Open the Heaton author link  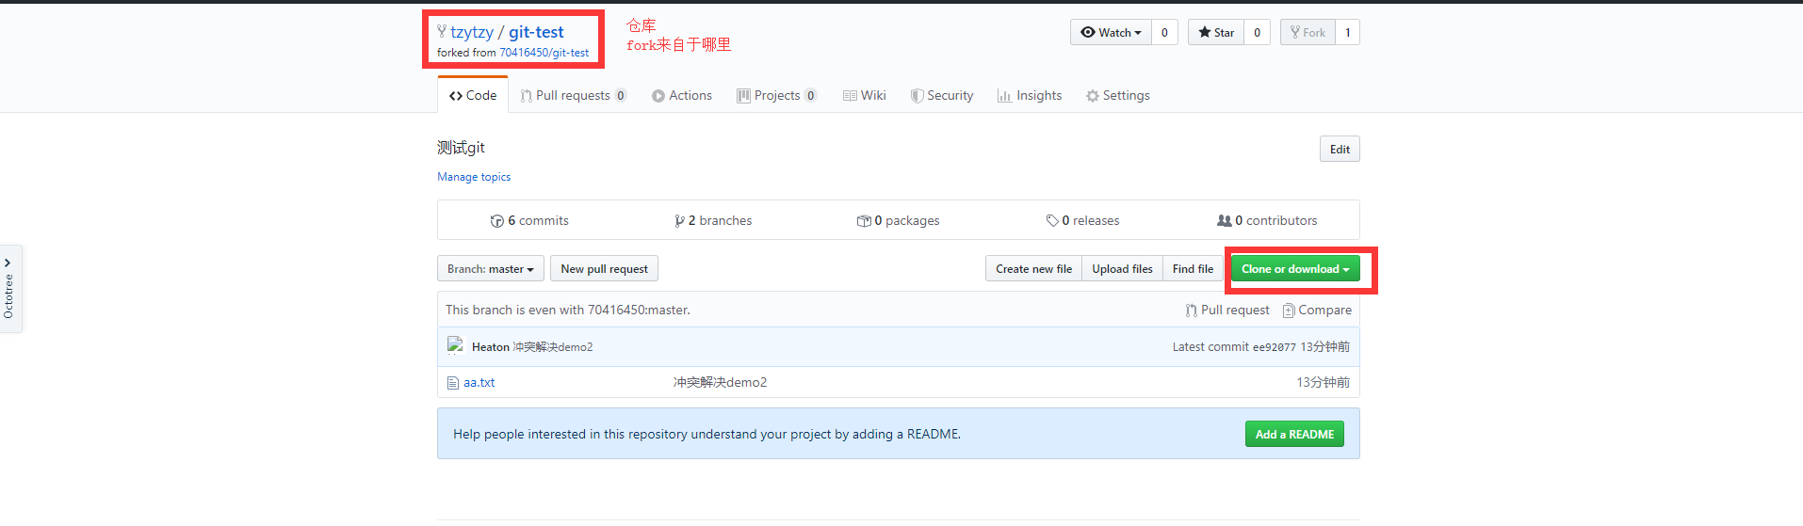pos(490,347)
